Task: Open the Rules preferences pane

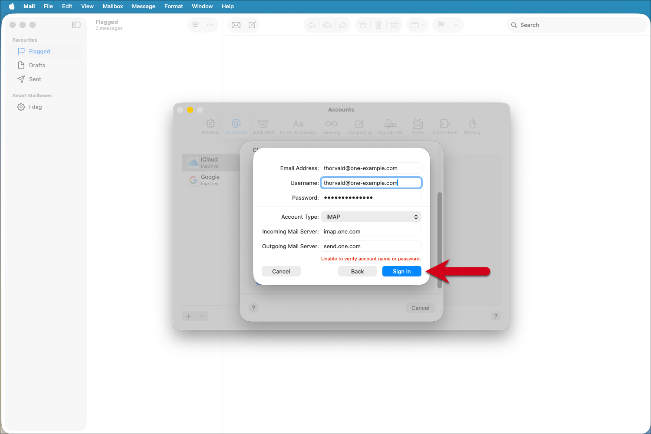Action: point(417,127)
